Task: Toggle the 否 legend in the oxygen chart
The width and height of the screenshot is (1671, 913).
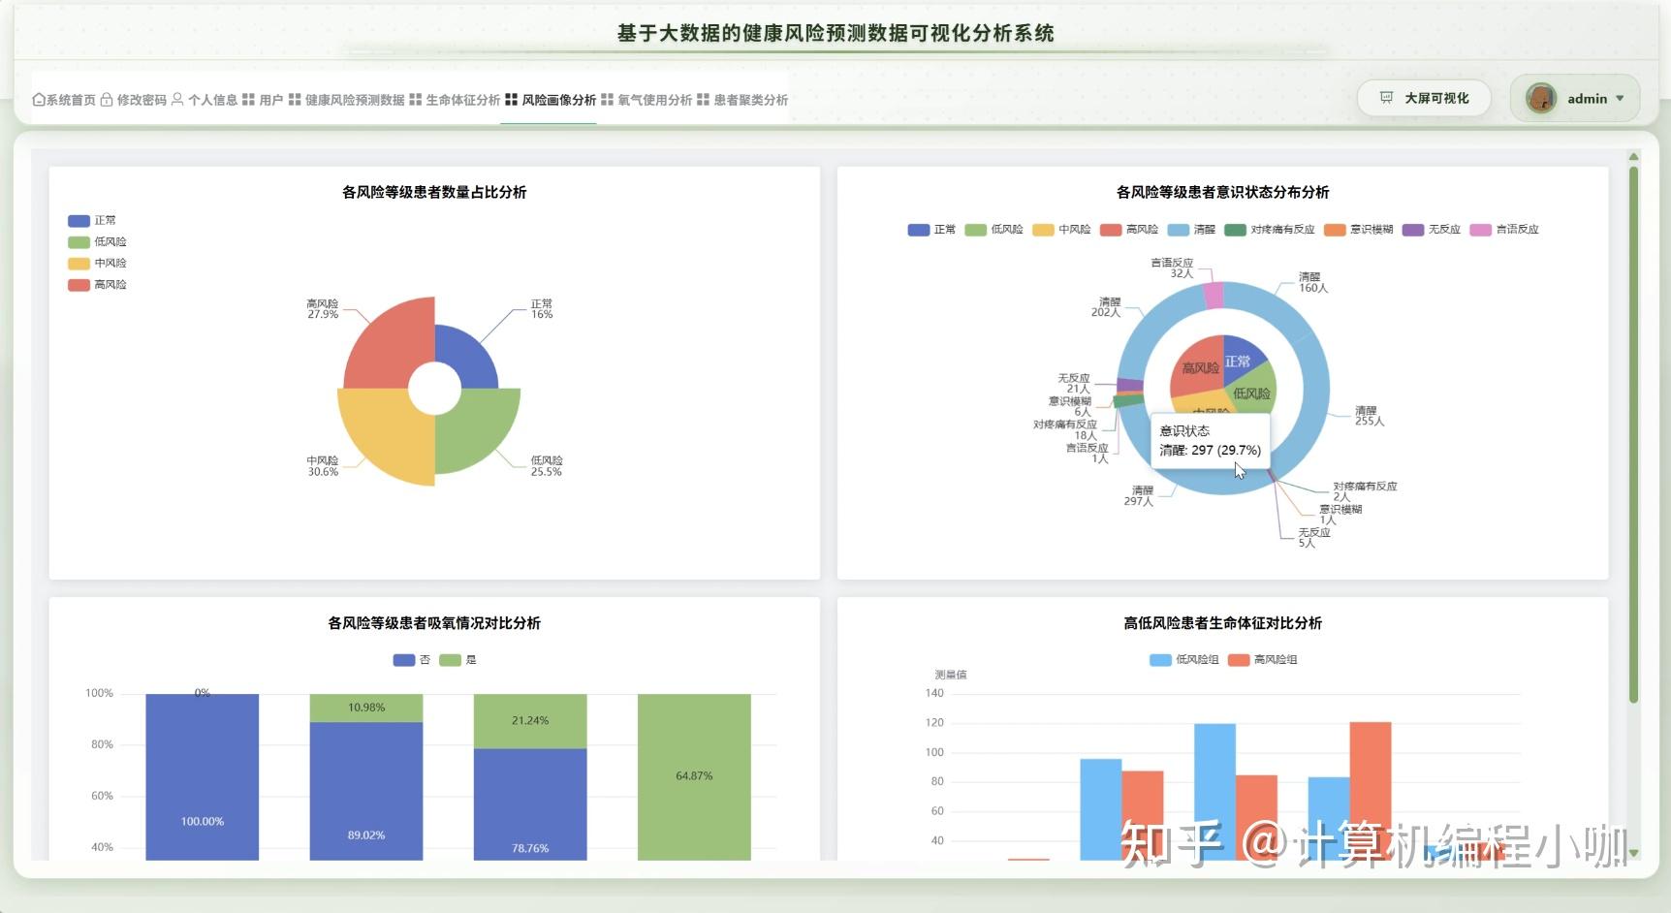Action: click(410, 659)
